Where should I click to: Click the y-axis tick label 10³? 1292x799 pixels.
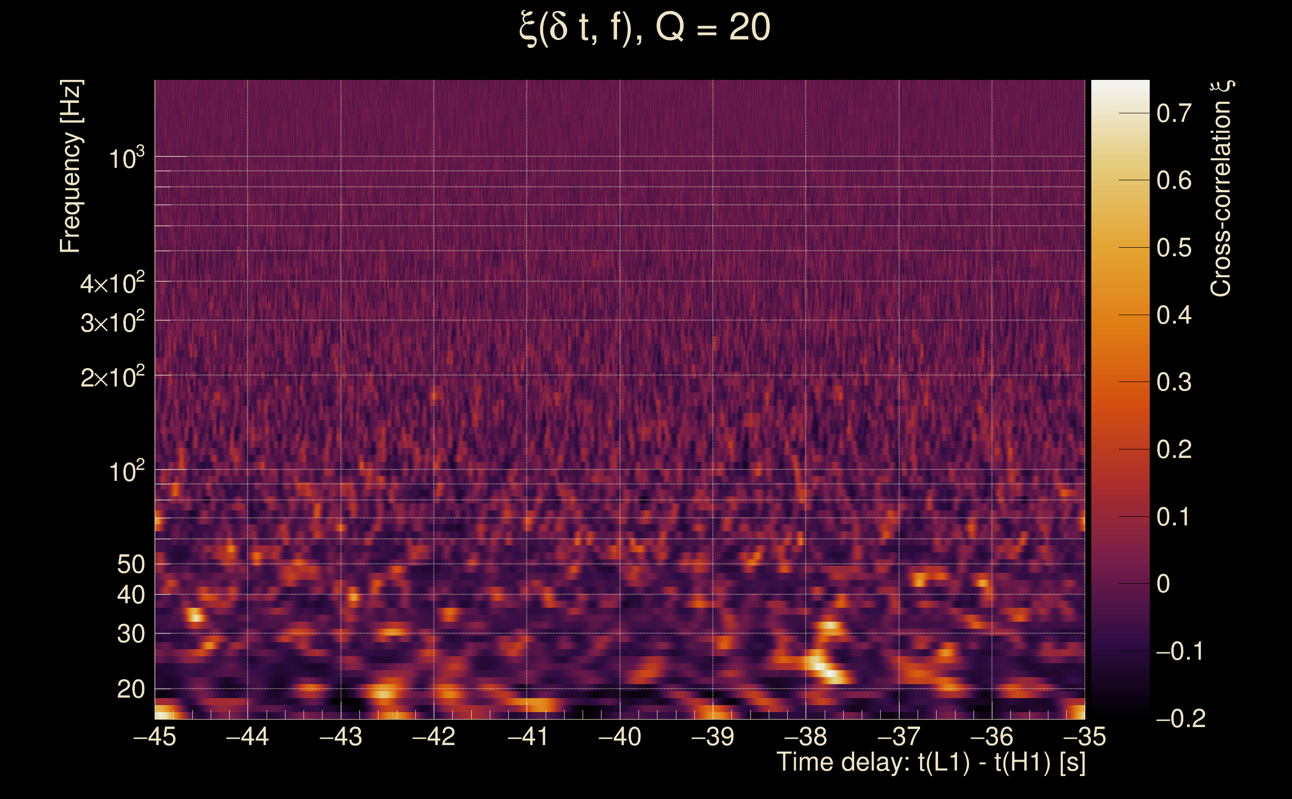point(126,158)
